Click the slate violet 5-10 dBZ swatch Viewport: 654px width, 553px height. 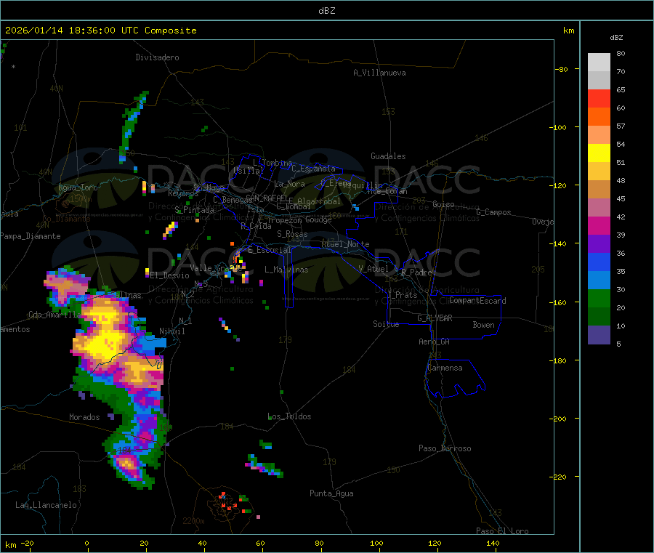point(599,334)
